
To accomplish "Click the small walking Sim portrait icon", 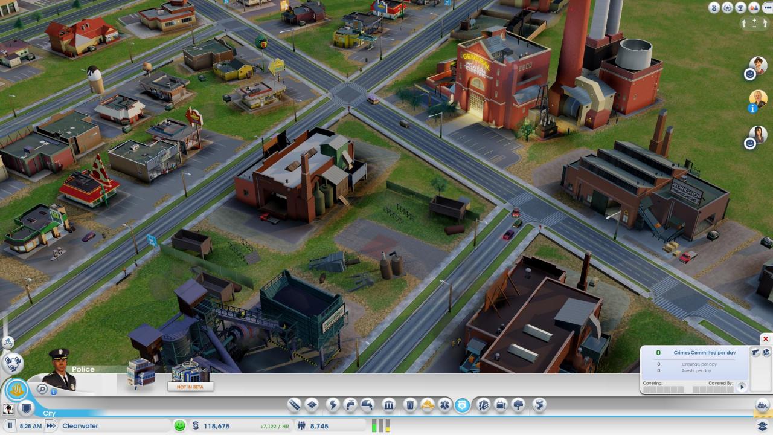I will (x=8, y=409).
